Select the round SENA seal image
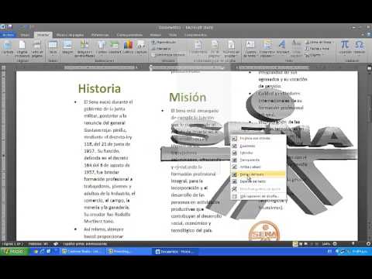The height and width of the screenshot is (279, 372). pyautogui.click(x=264, y=232)
